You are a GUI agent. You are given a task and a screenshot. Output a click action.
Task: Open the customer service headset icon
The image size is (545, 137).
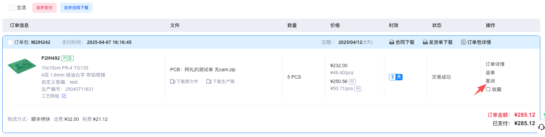pyautogui.click(x=541, y=127)
